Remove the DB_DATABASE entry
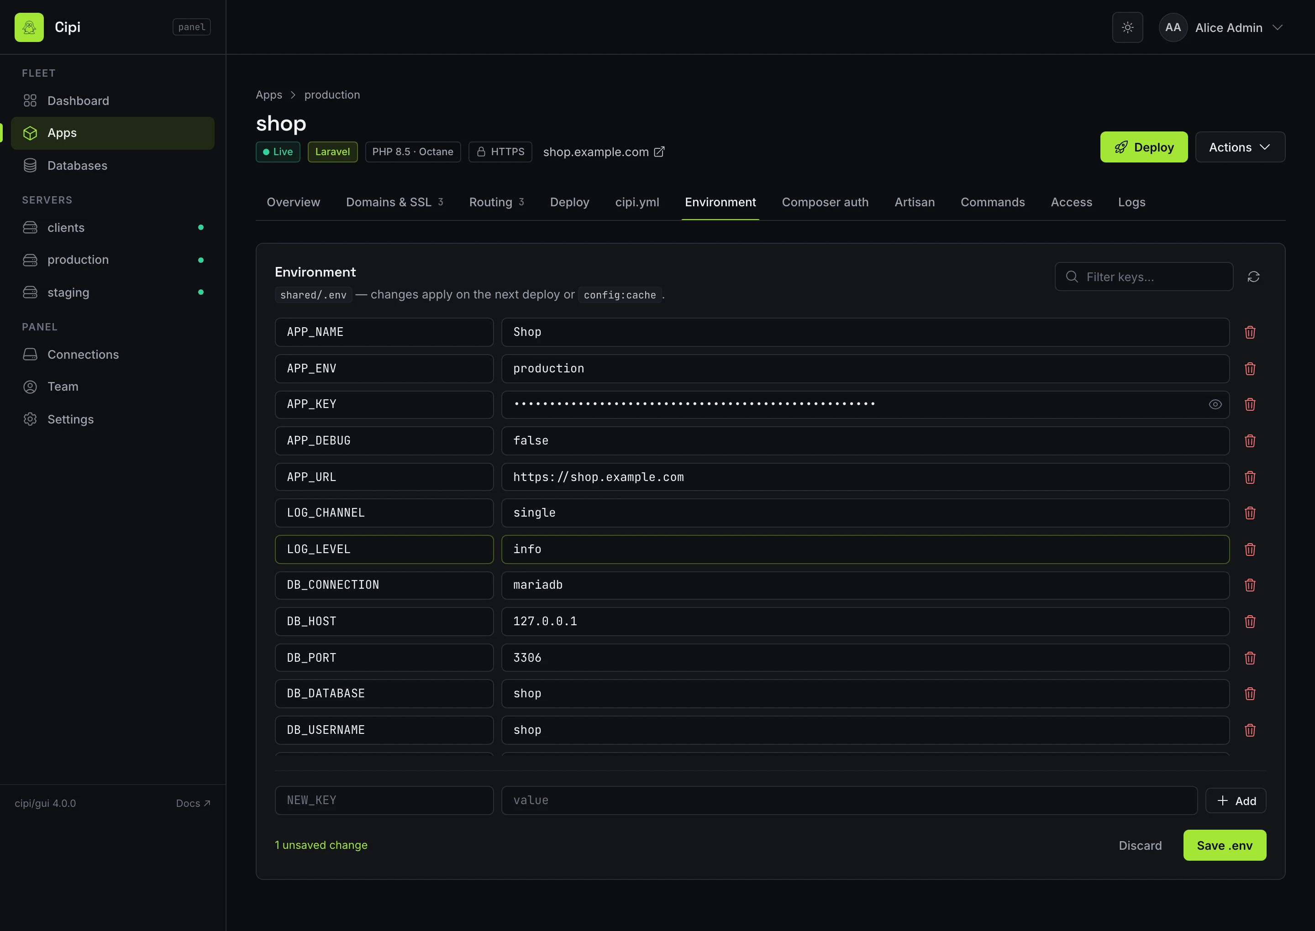Viewport: 1315px width, 931px height. 1250,694
